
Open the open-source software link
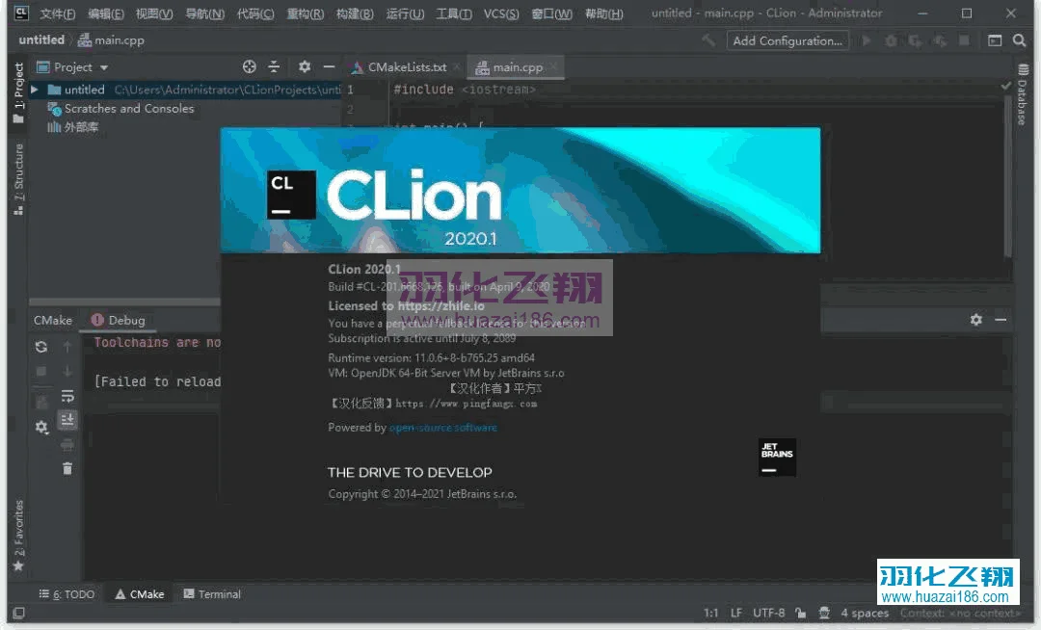[x=442, y=428]
